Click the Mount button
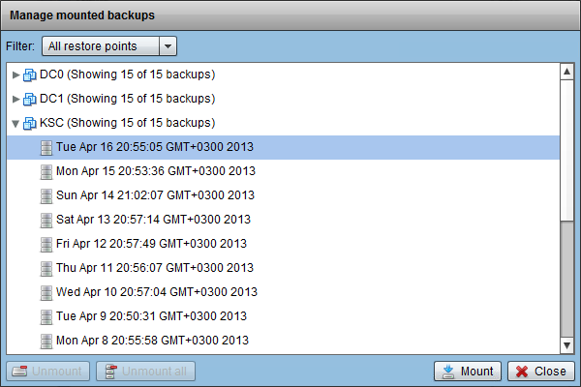 point(468,372)
